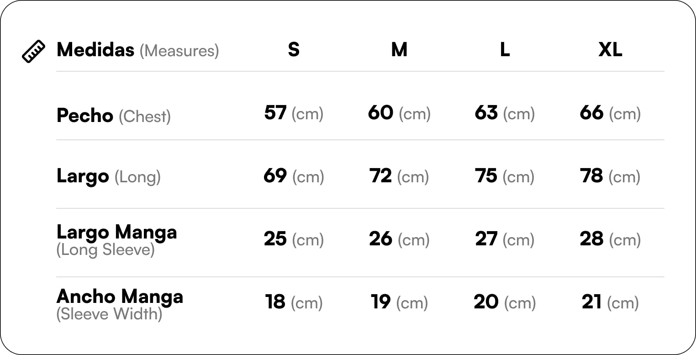Click the 60 cm chest value

coord(399,113)
